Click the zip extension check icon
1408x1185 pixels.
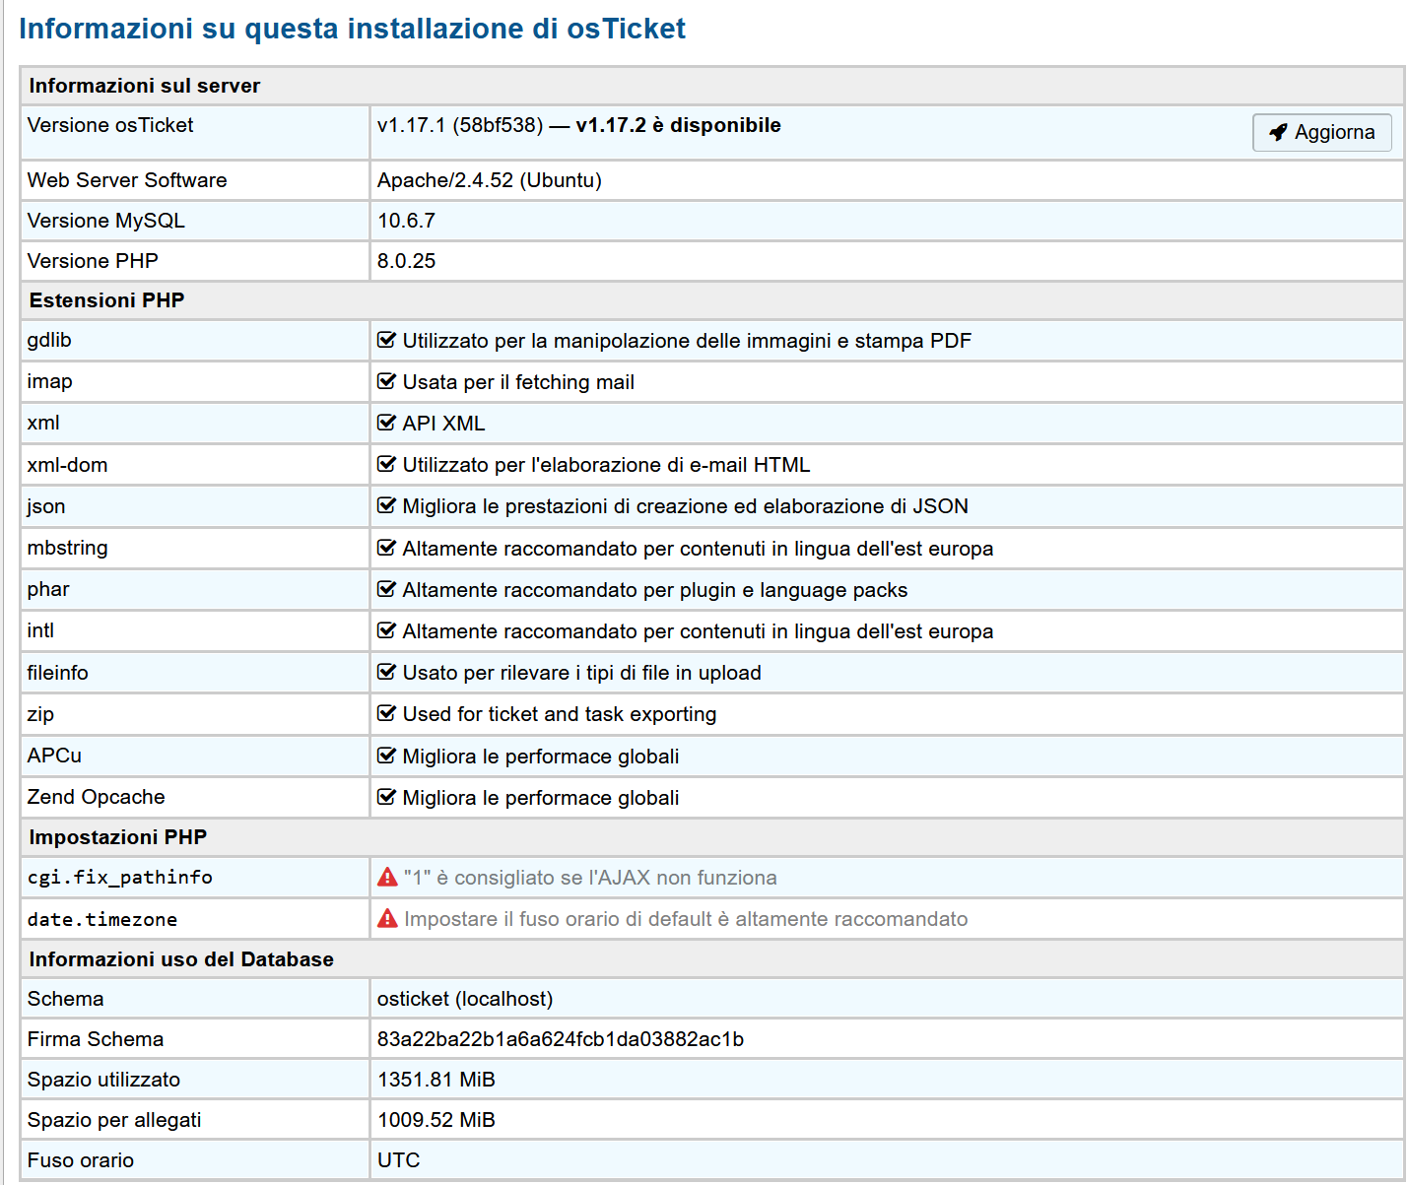pos(386,713)
